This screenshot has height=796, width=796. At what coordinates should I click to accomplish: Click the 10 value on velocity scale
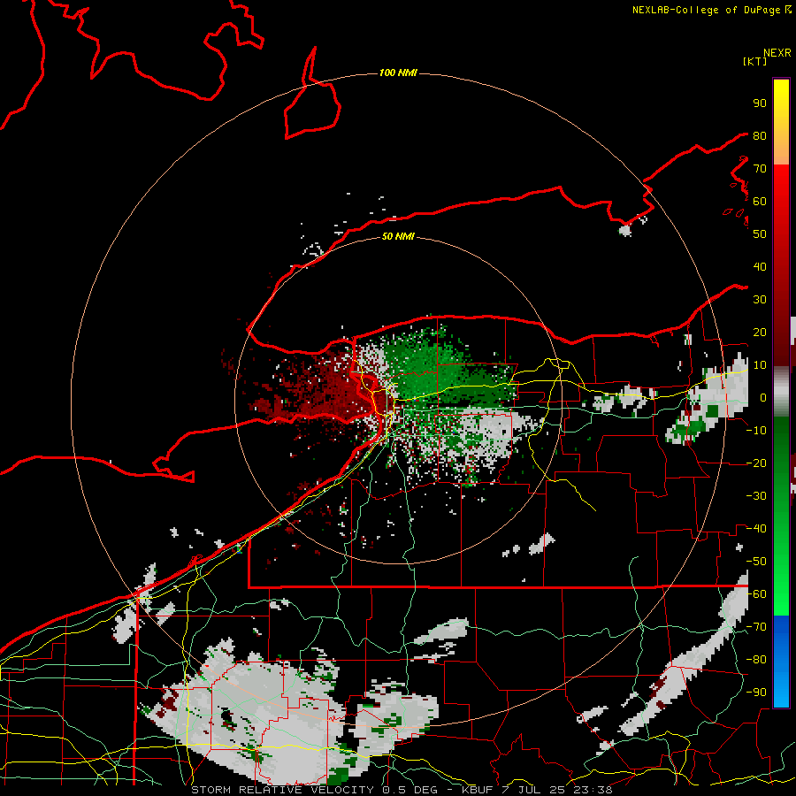pos(760,365)
